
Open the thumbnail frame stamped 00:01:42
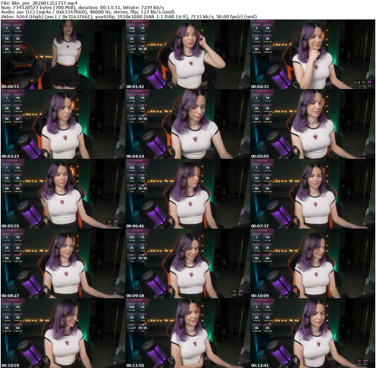point(188,54)
